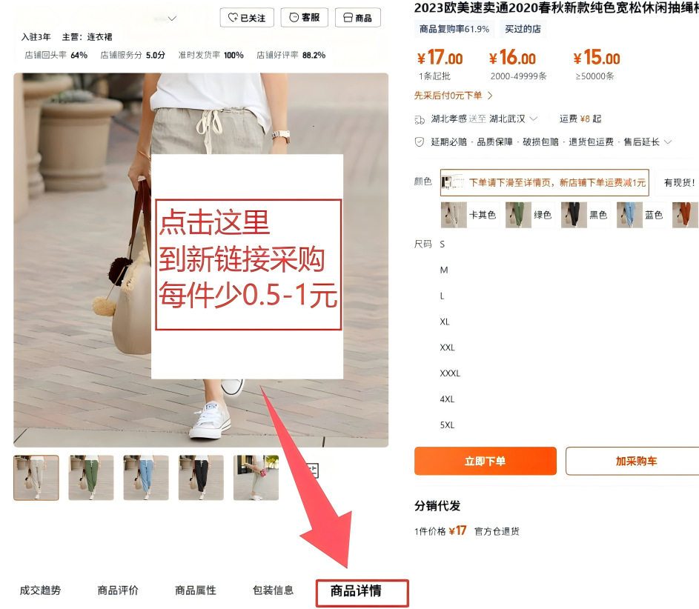Choose the orange pants color variant
Image resolution: width=699 pixels, height=609 pixels.
coord(685,215)
